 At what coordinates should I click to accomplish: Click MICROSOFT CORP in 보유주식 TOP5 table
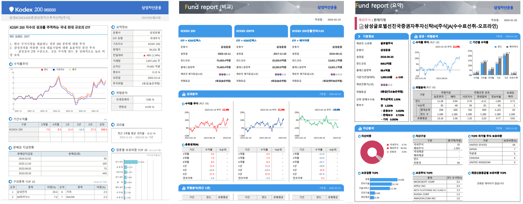(x=424, y=182)
